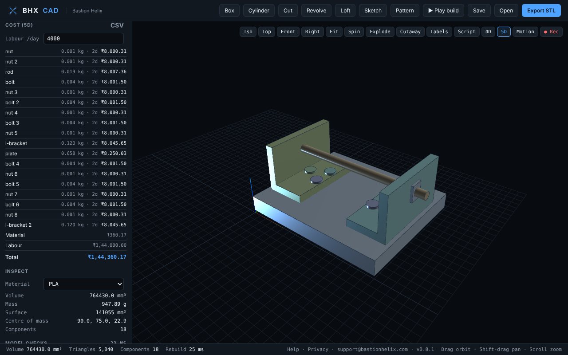Select the rod cost row
568x355 pixels.
click(66, 72)
